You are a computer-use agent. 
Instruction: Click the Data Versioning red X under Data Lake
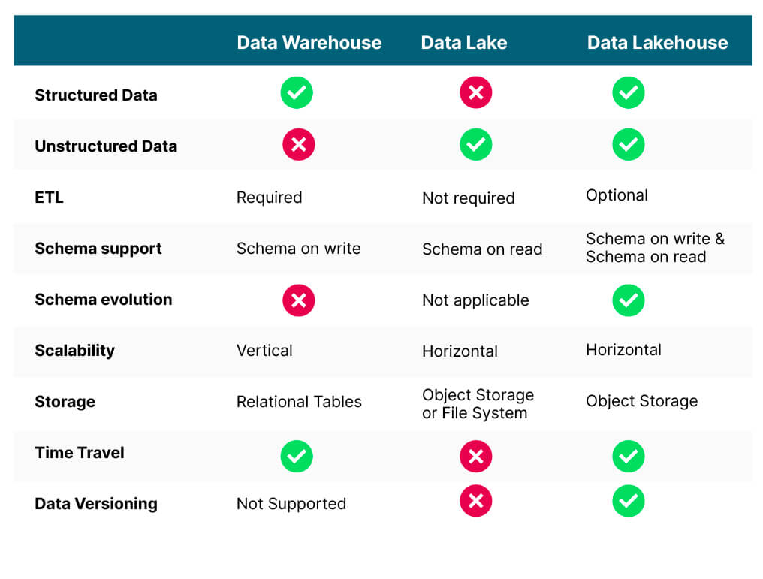(475, 501)
